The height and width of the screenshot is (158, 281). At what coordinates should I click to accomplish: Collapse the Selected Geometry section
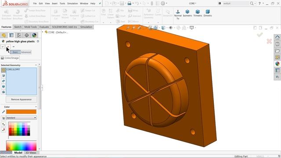click(36, 65)
